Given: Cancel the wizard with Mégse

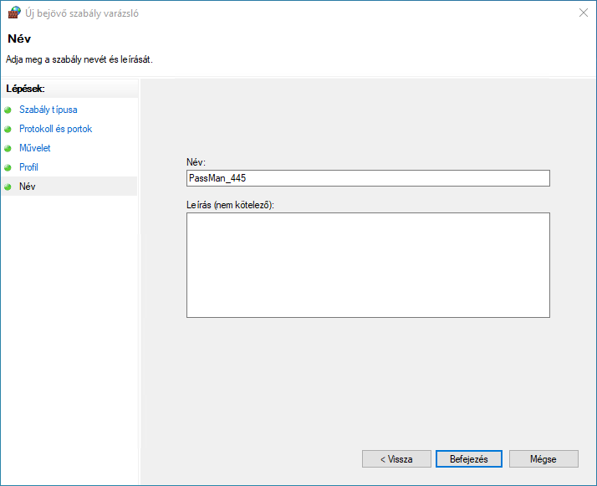Looking at the screenshot, I should click(543, 459).
